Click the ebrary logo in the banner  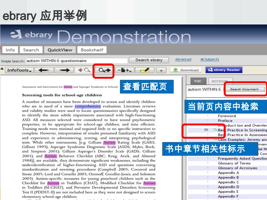32,34
